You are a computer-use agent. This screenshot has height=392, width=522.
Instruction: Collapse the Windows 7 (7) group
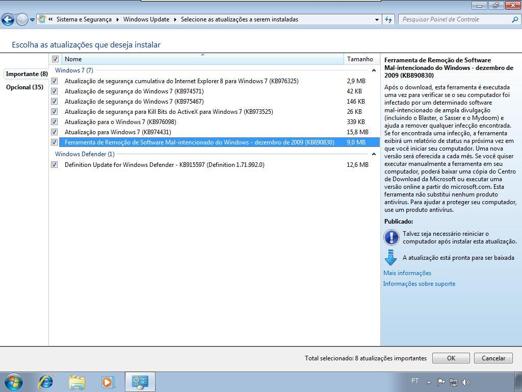[x=374, y=70]
